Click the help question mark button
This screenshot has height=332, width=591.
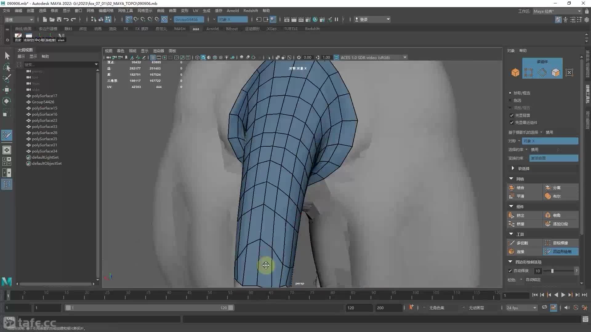(x=576, y=271)
